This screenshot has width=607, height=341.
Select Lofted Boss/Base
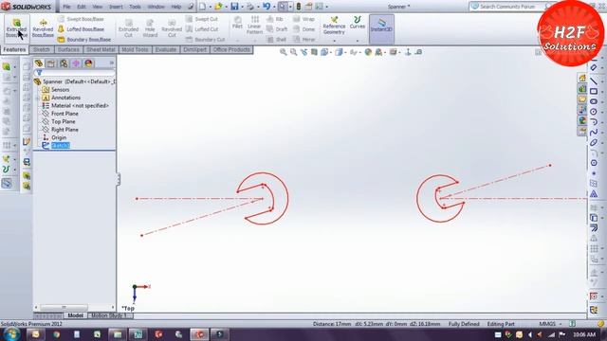(x=81, y=29)
